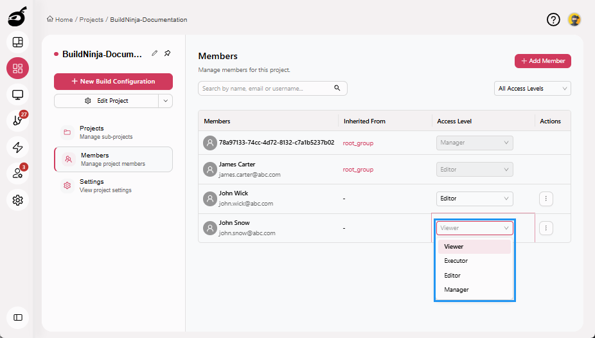
Task: Click James Carter's avatar icon
Action: click(x=210, y=170)
